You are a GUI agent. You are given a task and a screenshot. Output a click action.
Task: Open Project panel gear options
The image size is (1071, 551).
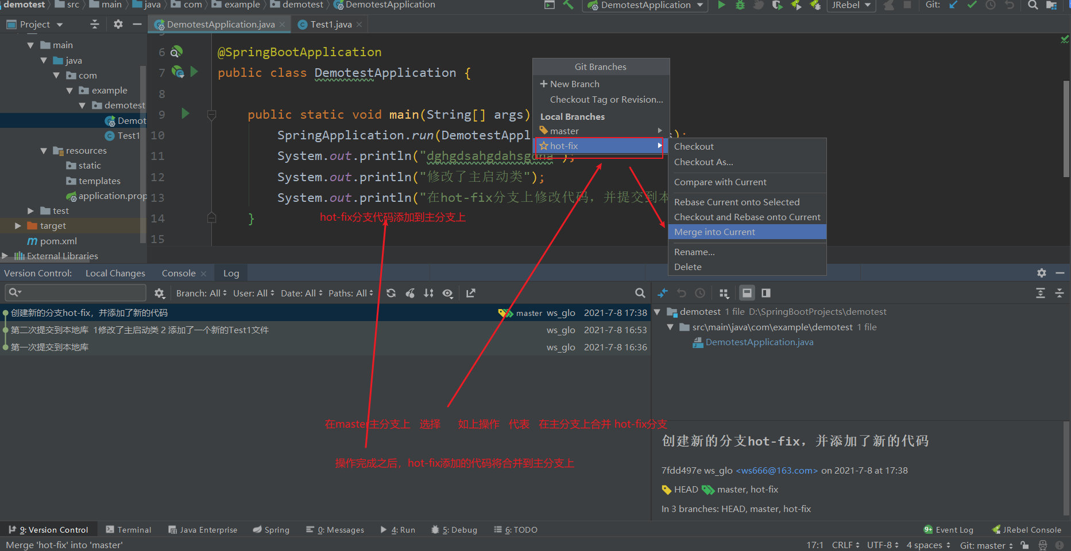(118, 24)
